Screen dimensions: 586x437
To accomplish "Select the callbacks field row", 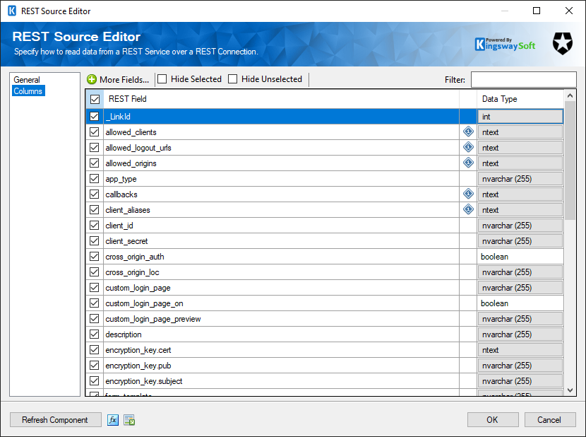I will coord(281,194).
